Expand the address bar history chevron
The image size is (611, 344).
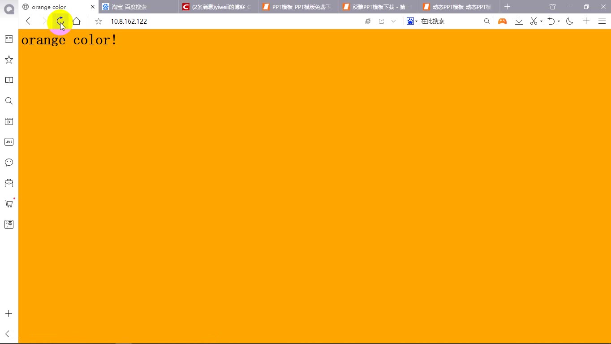click(394, 21)
